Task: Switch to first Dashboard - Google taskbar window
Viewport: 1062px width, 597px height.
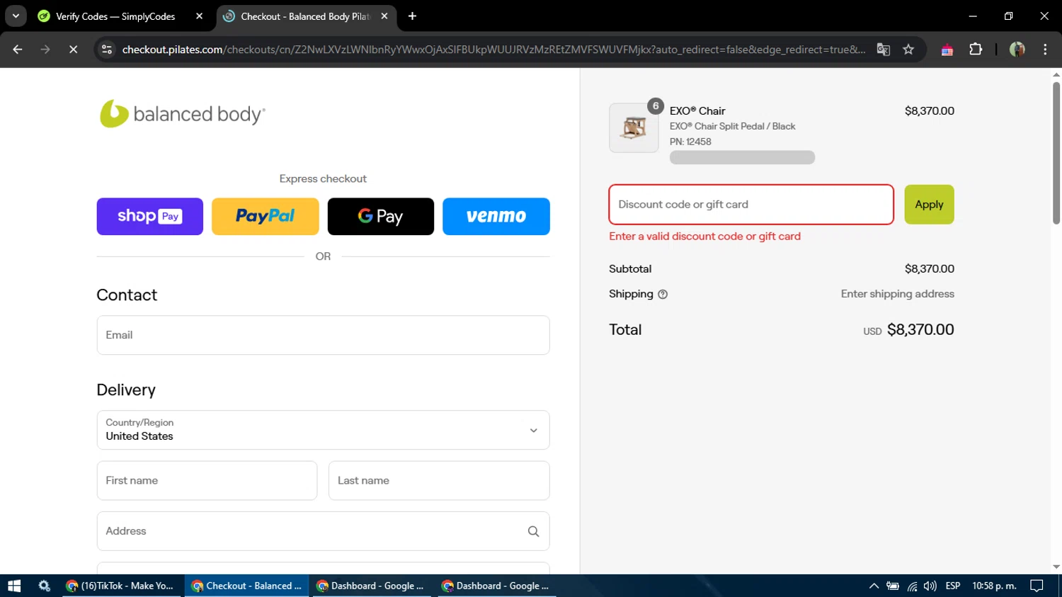Action: [x=372, y=586]
